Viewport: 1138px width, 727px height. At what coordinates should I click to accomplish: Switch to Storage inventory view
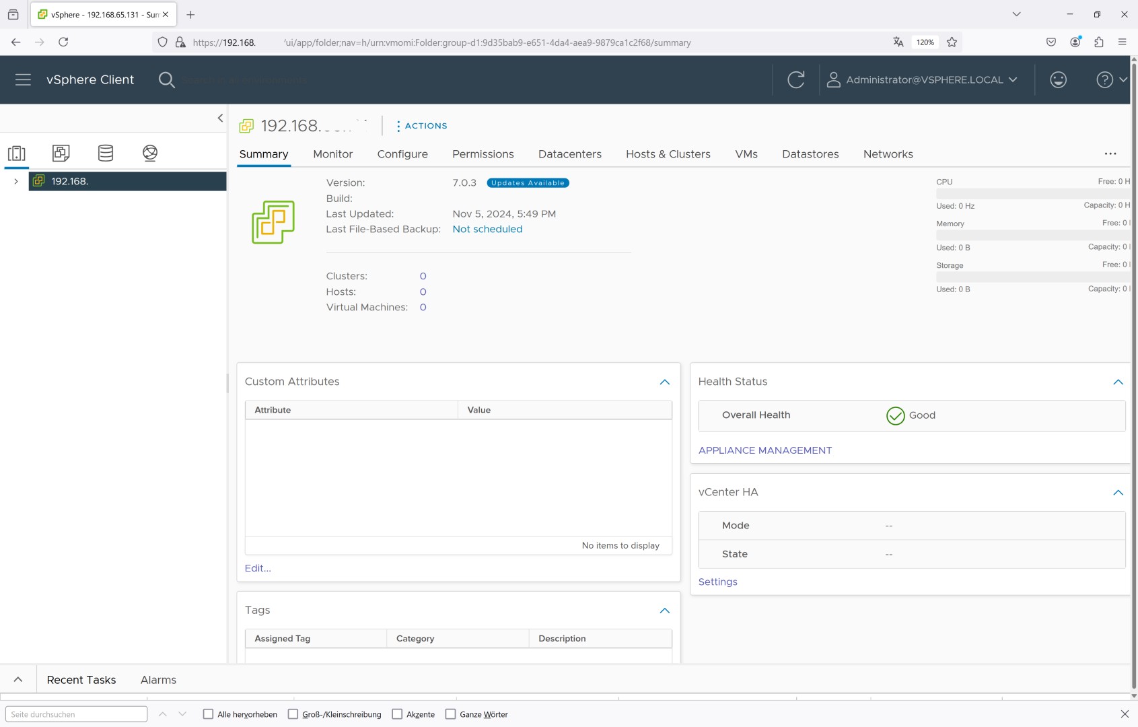(106, 153)
